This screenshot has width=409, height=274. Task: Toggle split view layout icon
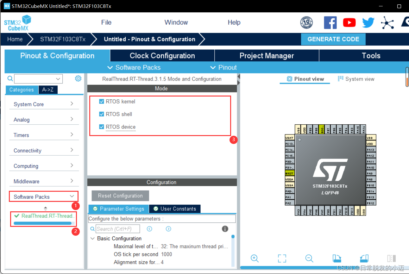[392, 258]
